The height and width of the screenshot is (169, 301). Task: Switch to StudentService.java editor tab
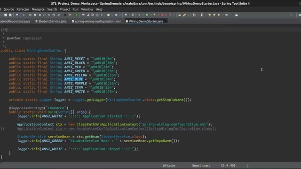[51, 21]
